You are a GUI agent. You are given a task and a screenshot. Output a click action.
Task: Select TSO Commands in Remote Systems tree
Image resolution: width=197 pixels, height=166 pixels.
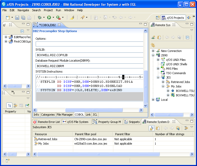pyautogui.click(x=176, y=73)
